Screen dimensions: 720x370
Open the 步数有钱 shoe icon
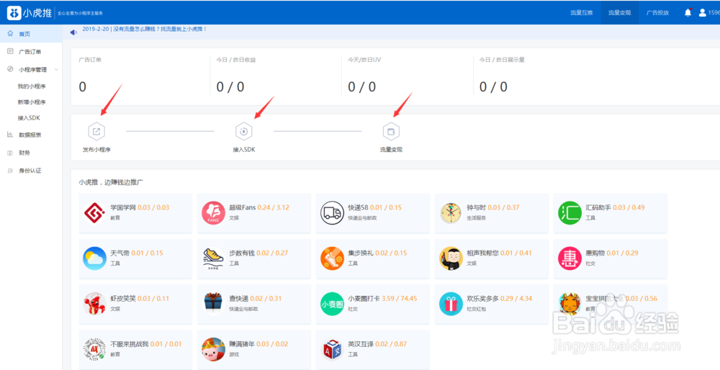[x=214, y=258]
